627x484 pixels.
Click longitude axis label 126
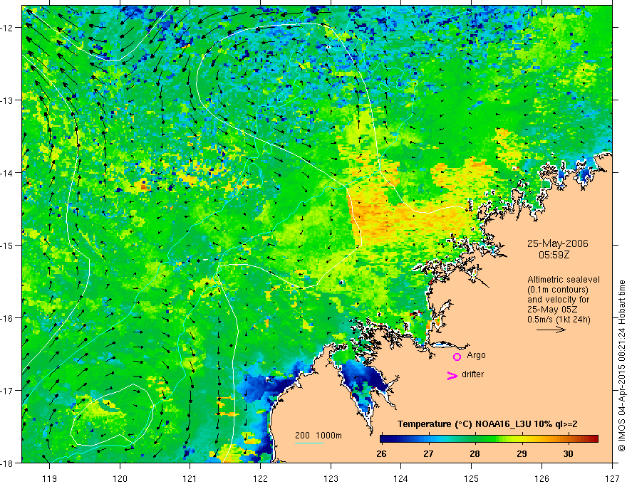(541, 478)
